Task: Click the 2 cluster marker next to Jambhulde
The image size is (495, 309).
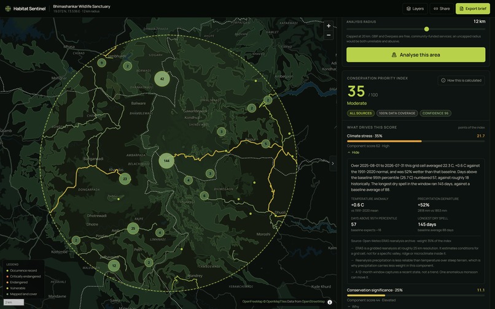Action: click(x=128, y=66)
